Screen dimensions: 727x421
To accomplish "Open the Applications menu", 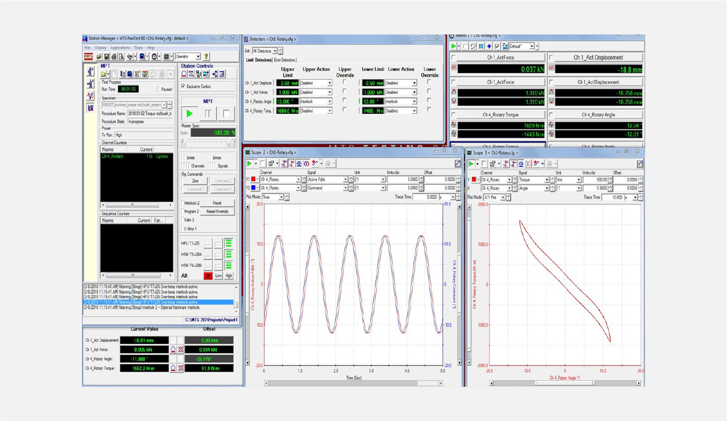I will coord(120,48).
